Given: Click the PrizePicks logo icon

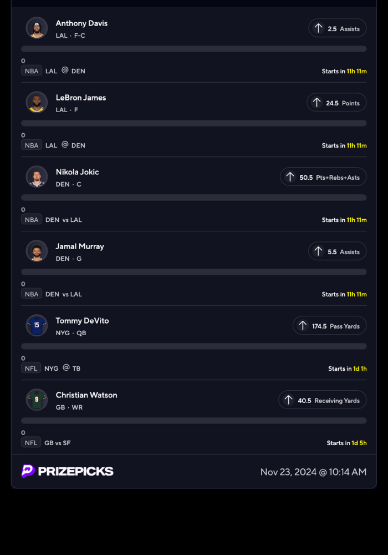Looking at the screenshot, I should pos(28,471).
